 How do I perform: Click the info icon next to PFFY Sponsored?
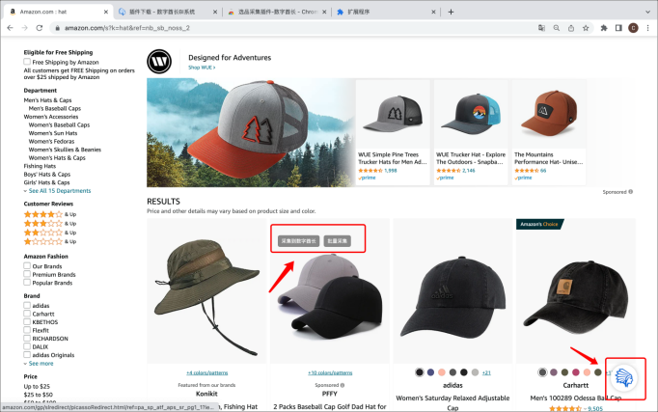[342, 385]
